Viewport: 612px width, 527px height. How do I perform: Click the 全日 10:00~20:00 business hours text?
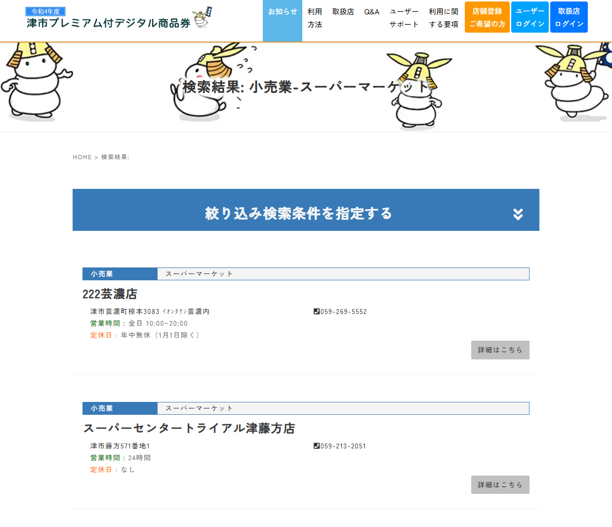coord(158,324)
